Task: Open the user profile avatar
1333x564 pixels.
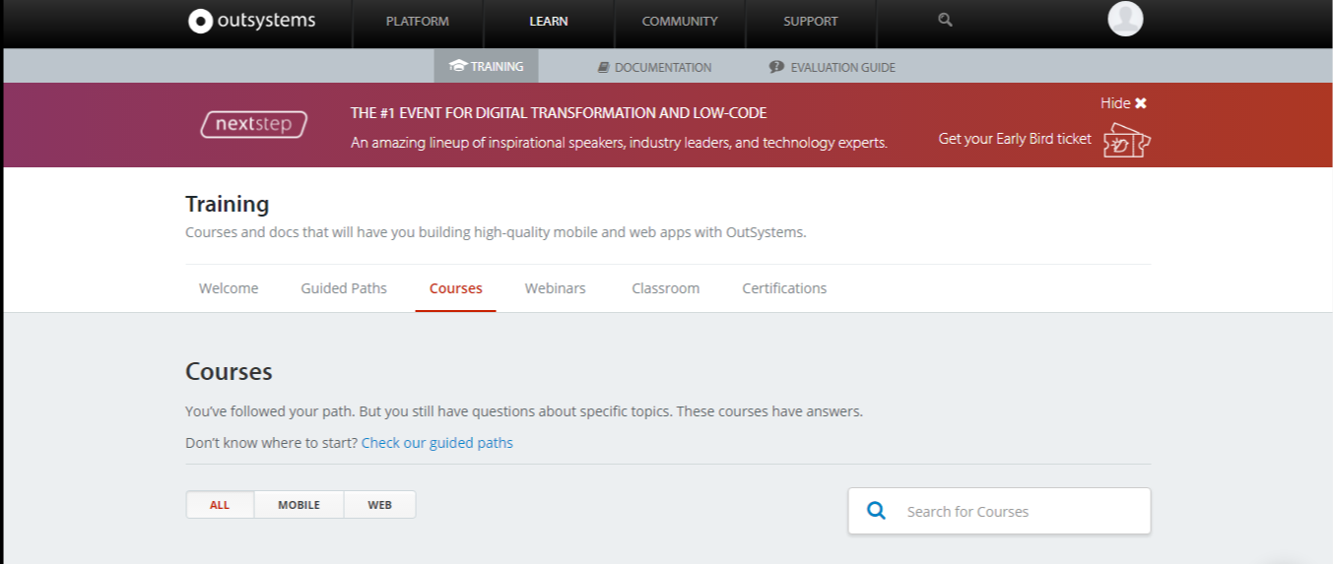Action: tap(1125, 20)
